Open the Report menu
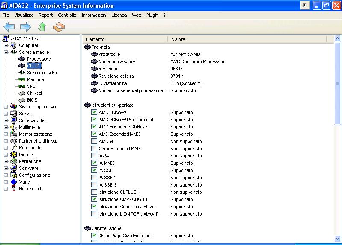This screenshot has width=342, height=245. [x=46, y=15]
